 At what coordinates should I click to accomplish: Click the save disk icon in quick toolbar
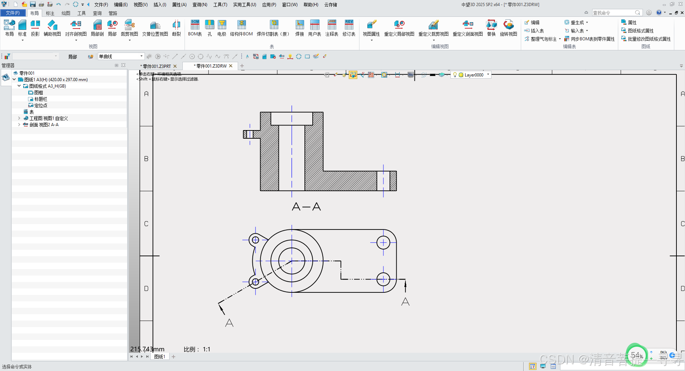[x=32, y=4]
